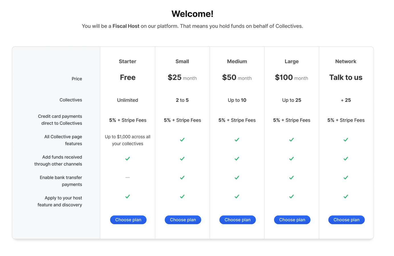
Task: Choose the Network plan
Action: 346,220
